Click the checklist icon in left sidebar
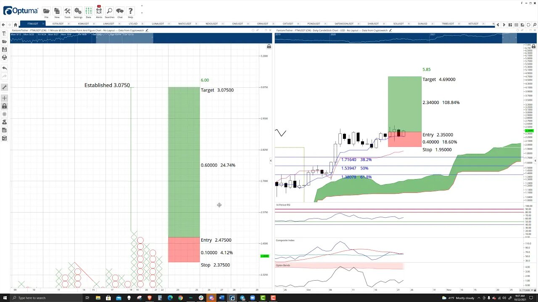Viewport: 538px width, 302px height. click(4, 138)
